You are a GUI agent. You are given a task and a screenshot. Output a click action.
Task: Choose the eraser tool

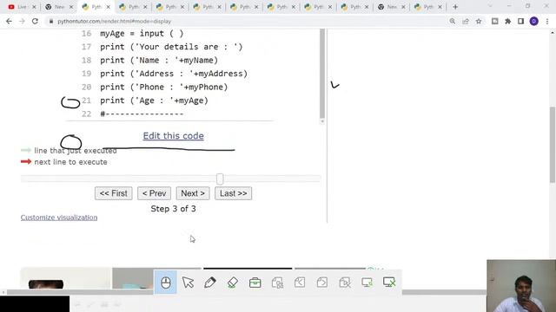pyautogui.click(x=233, y=283)
